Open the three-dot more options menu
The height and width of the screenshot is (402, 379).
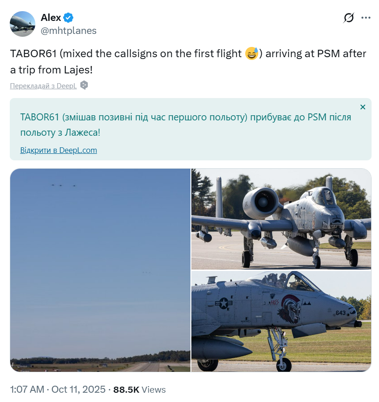tap(366, 18)
